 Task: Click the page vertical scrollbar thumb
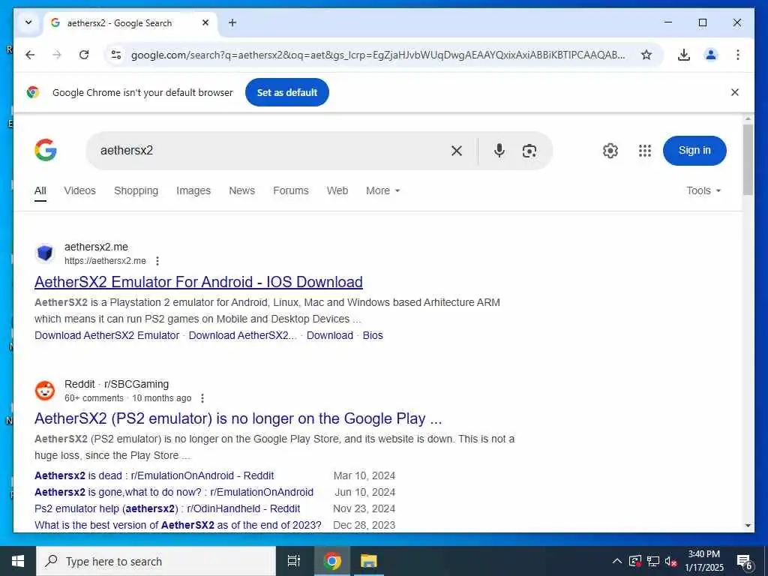[748, 160]
